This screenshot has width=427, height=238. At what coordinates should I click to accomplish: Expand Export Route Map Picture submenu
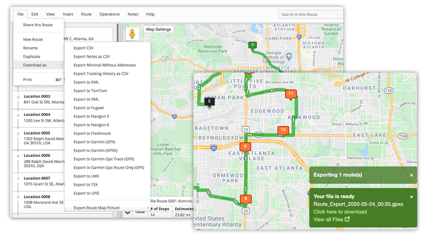point(107,208)
